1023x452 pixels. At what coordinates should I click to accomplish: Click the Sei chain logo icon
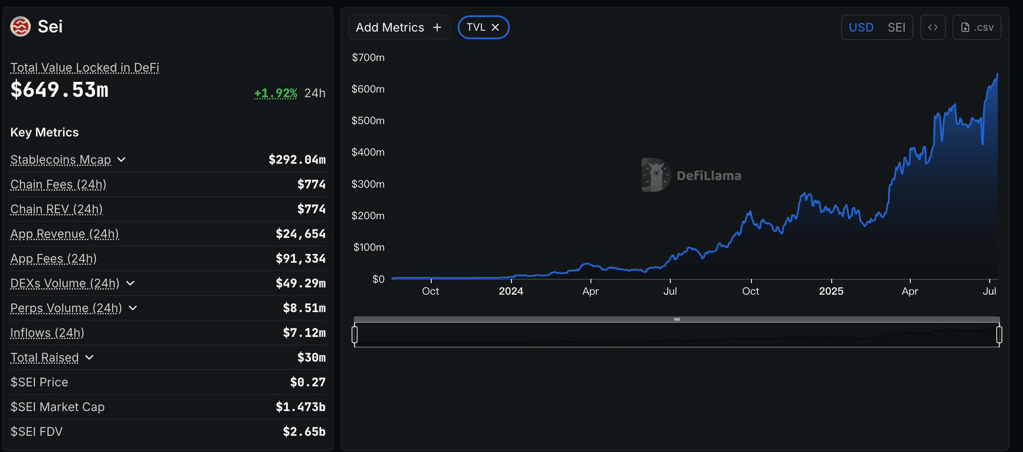click(20, 26)
